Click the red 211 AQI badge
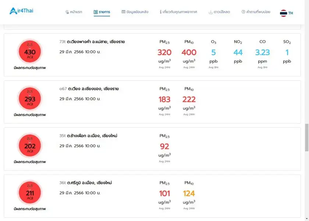This screenshot has height=221, width=309. pyautogui.click(x=30, y=193)
